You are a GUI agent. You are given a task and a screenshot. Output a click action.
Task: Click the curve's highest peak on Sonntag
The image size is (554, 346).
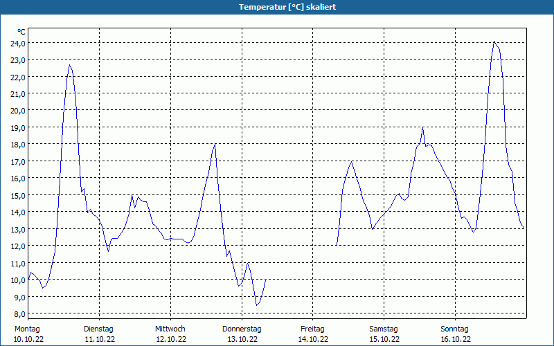pos(494,42)
